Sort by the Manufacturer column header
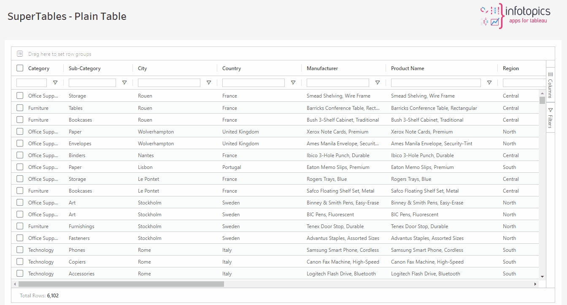The image size is (567, 305). tap(322, 68)
